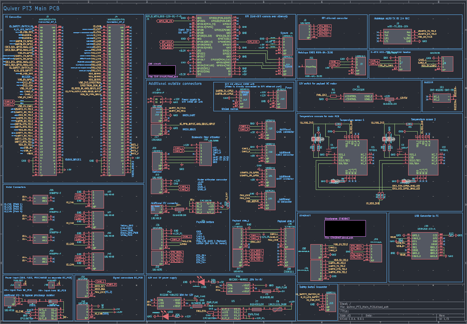Click the J3 Connector_MF_1 symbol body
The height and width of the screenshot is (324, 467).
pyautogui.click(x=48, y=100)
